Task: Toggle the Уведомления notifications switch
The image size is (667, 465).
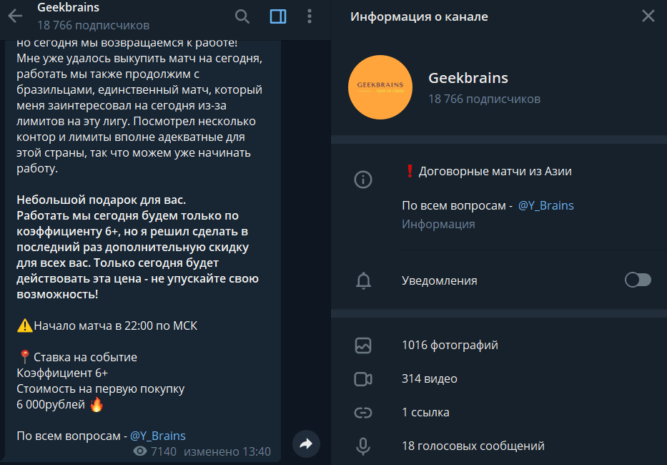Action: (x=638, y=280)
